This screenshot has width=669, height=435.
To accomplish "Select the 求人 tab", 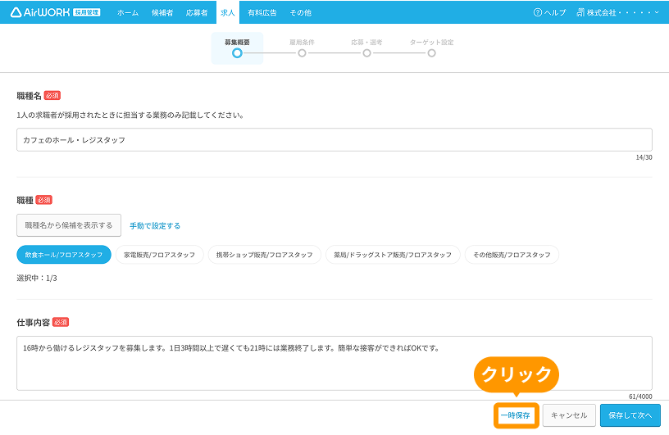I will 228,13.
